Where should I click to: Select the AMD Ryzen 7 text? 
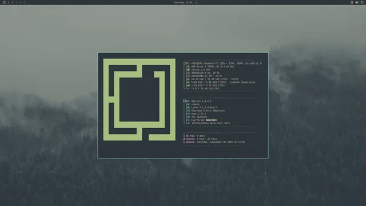click(x=213, y=66)
